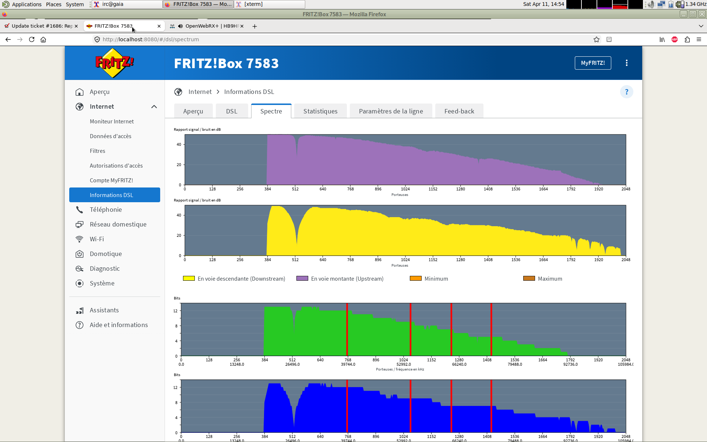Viewport: 707px width, 442px height.
Task: Click the Firefox reload page icon
Action: 32,39
